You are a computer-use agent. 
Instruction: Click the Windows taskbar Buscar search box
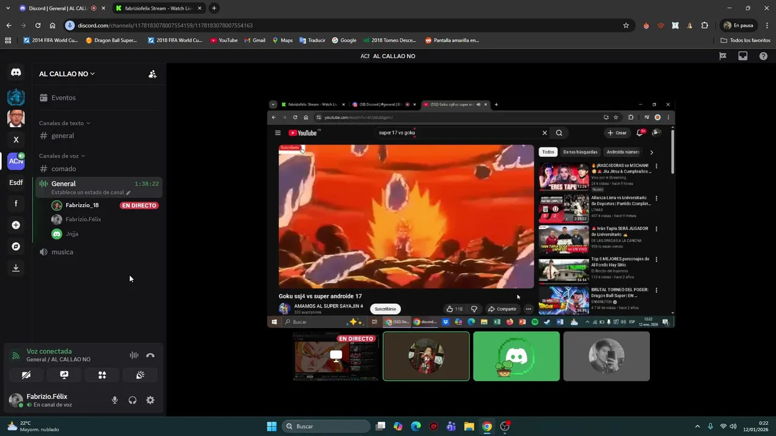[x=326, y=426]
